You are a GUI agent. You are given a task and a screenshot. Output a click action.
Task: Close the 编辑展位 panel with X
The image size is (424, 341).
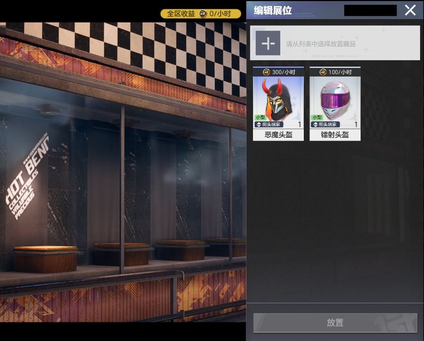pyautogui.click(x=410, y=10)
